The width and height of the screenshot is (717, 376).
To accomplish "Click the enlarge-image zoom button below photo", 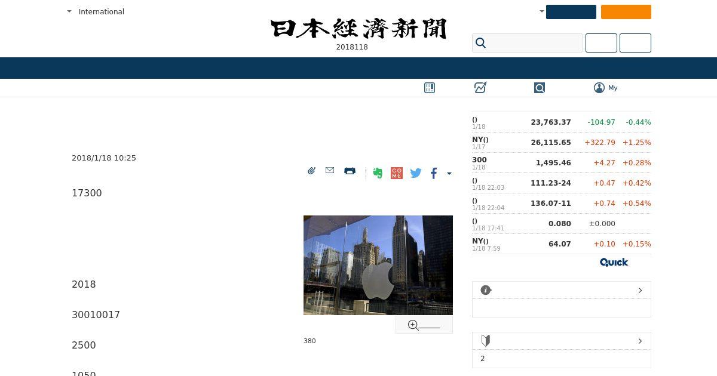I will coord(424,325).
